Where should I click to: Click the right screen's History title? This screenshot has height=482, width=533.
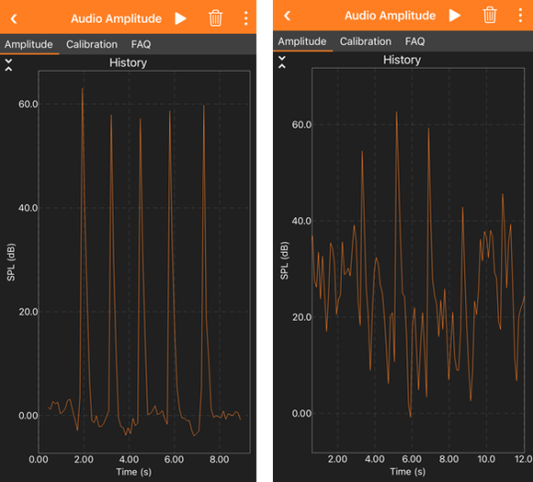[403, 60]
